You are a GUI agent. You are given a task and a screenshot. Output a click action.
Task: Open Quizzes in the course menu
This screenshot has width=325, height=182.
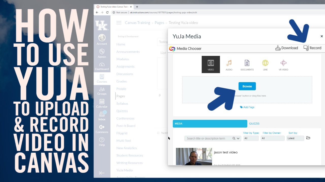122,111
